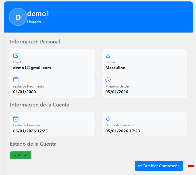The width and height of the screenshot is (196, 175).
Task: Click the birth date 01/01/2000
Action: click(x=24, y=92)
